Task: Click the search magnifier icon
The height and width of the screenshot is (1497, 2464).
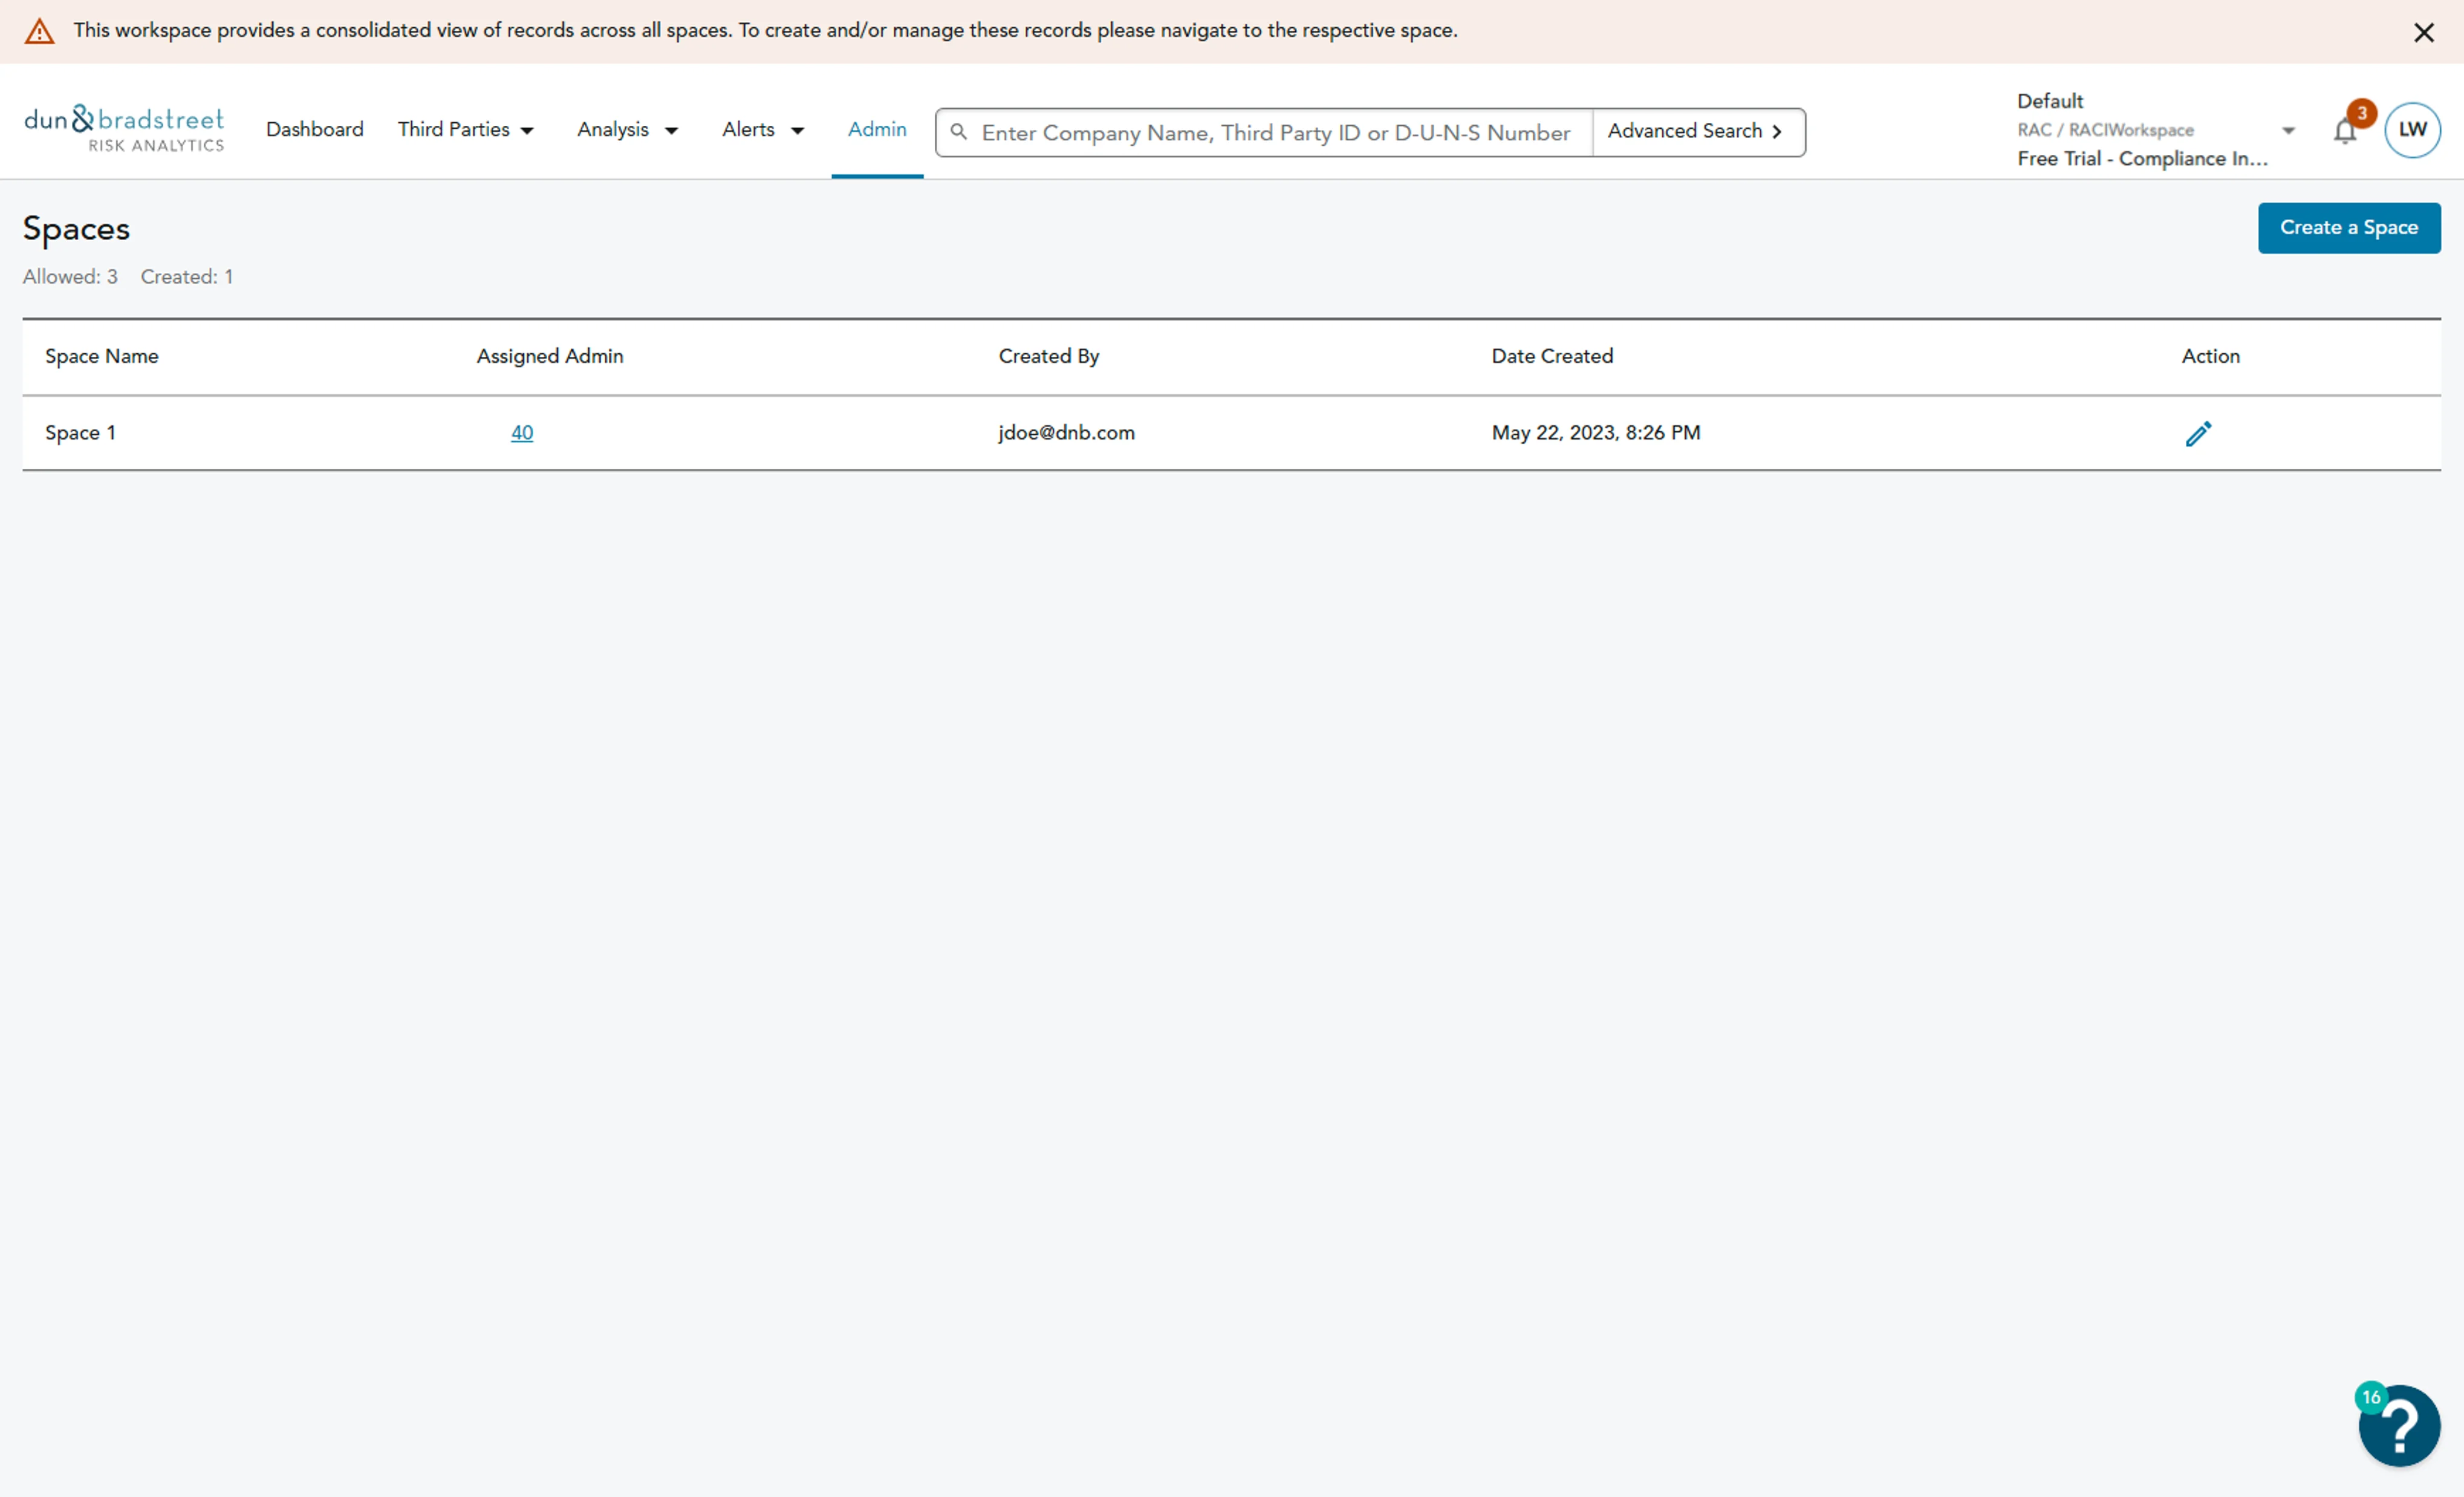Action: pyautogui.click(x=958, y=132)
